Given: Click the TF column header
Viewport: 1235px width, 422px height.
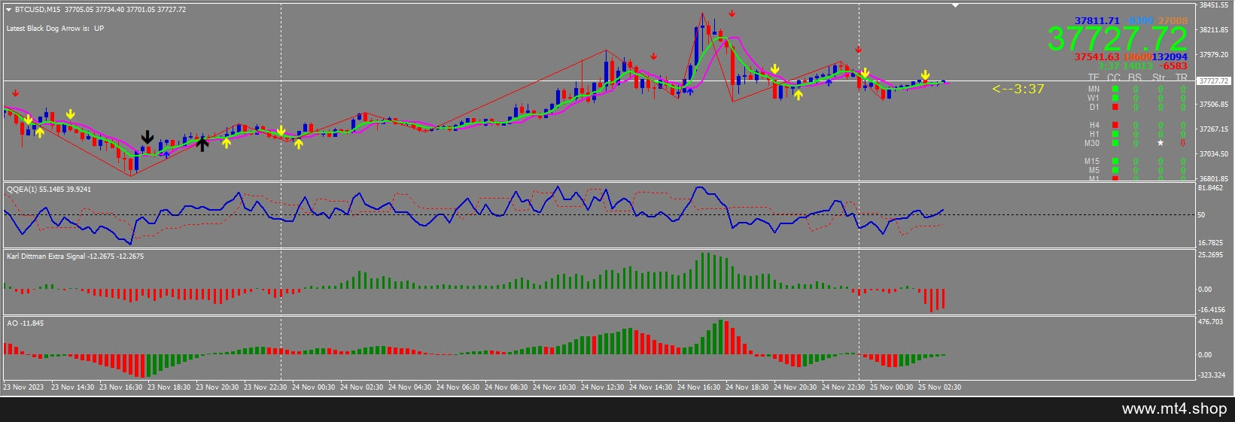Looking at the screenshot, I should pyautogui.click(x=1094, y=77).
